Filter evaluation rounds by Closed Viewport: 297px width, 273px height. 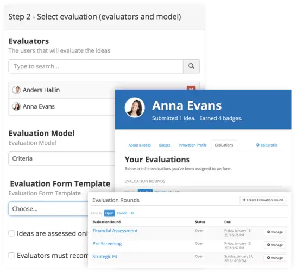(122, 213)
